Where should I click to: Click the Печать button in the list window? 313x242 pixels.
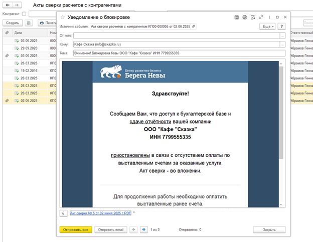[48, 23]
